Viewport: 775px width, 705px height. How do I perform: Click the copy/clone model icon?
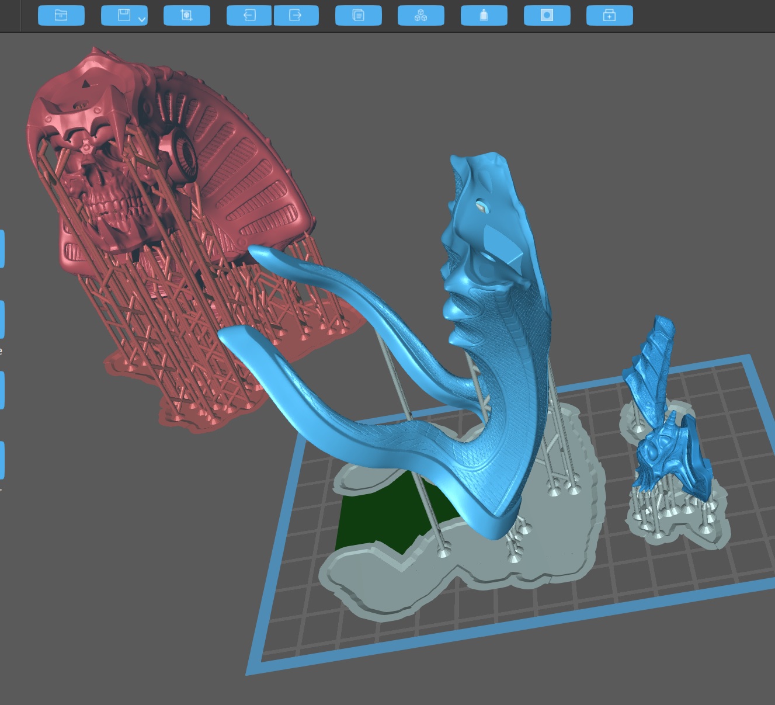click(x=359, y=16)
